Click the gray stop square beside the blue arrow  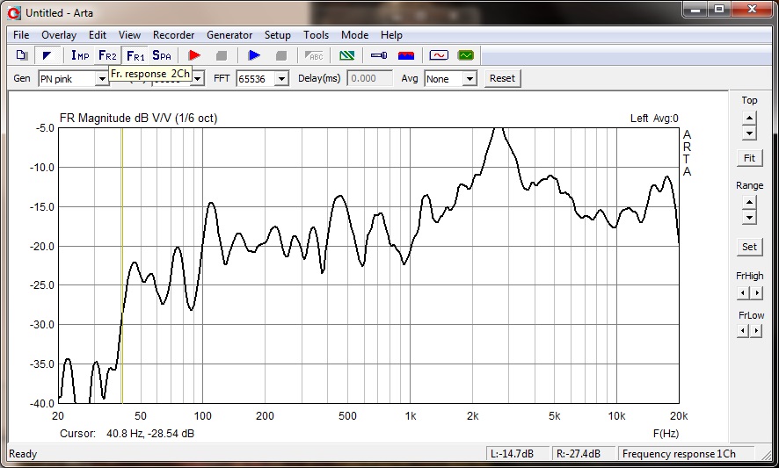click(x=281, y=55)
